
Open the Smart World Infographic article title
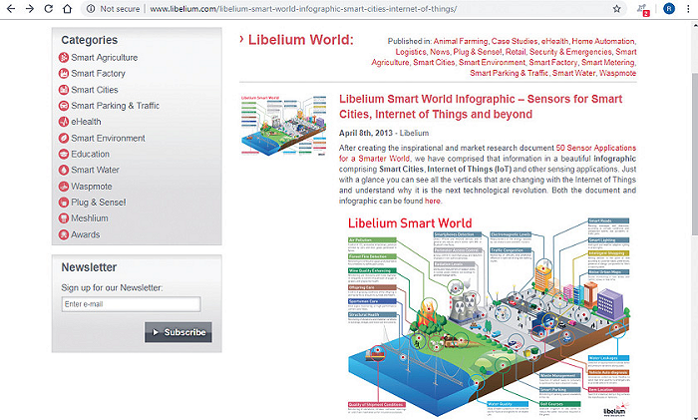click(481, 107)
